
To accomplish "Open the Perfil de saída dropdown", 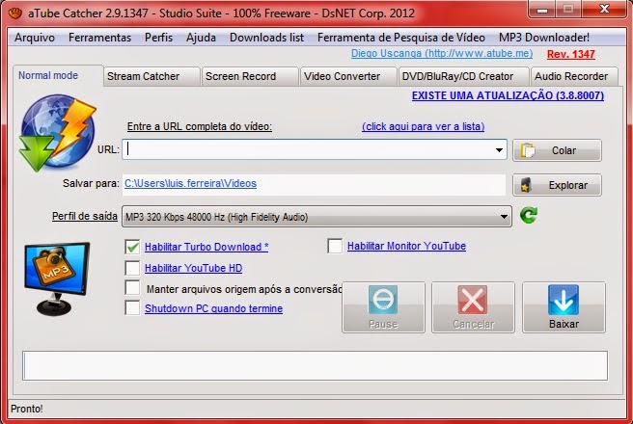I will click(x=316, y=217).
